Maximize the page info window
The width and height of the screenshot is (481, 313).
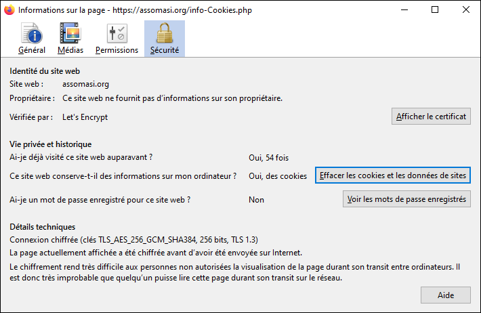tap(435, 9)
